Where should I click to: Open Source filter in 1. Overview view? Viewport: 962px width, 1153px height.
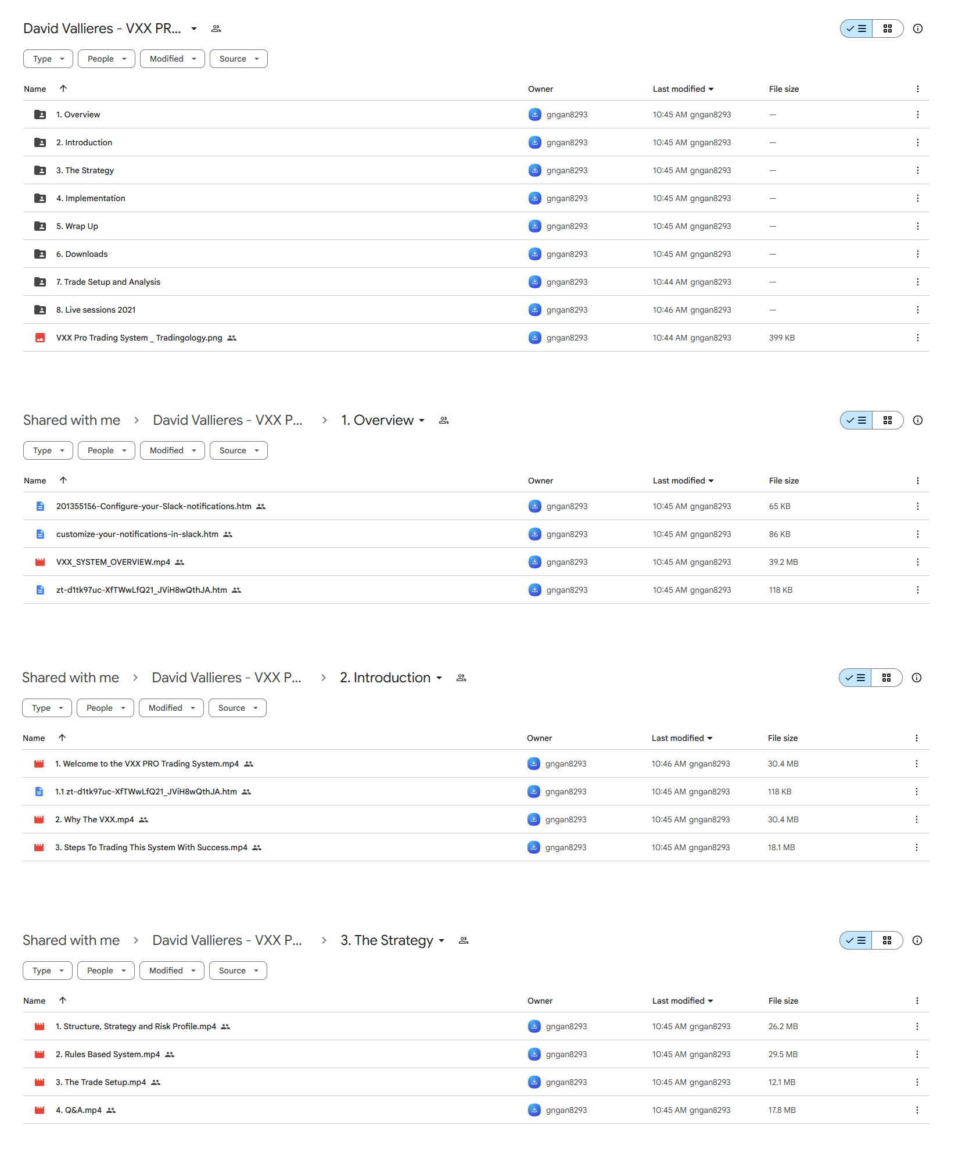point(239,450)
